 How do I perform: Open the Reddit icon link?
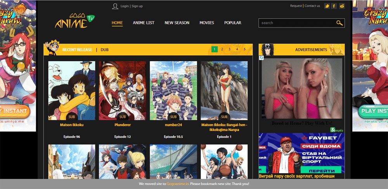[x=342, y=6]
